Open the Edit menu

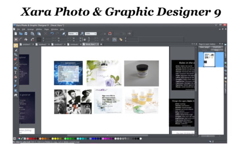[x=24, y=29]
